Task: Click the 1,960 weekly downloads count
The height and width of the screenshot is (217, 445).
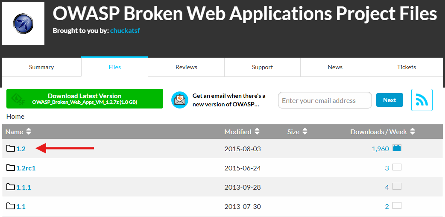Action: pos(380,149)
